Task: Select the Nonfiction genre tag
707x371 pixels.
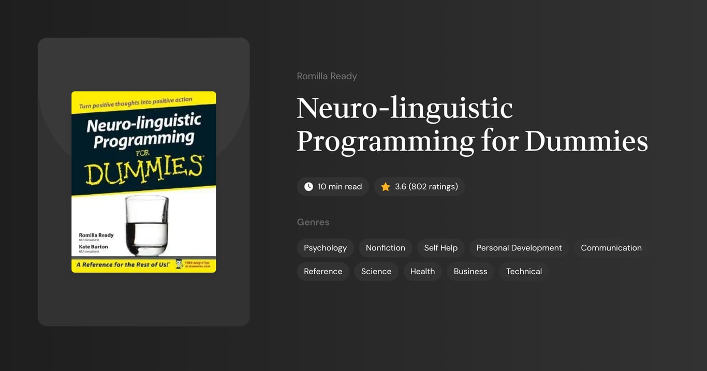Action: [x=385, y=248]
